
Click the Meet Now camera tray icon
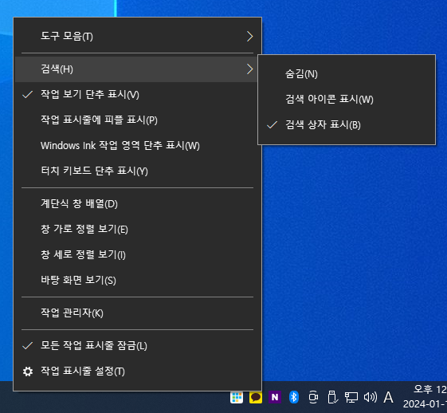[x=313, y=397]
